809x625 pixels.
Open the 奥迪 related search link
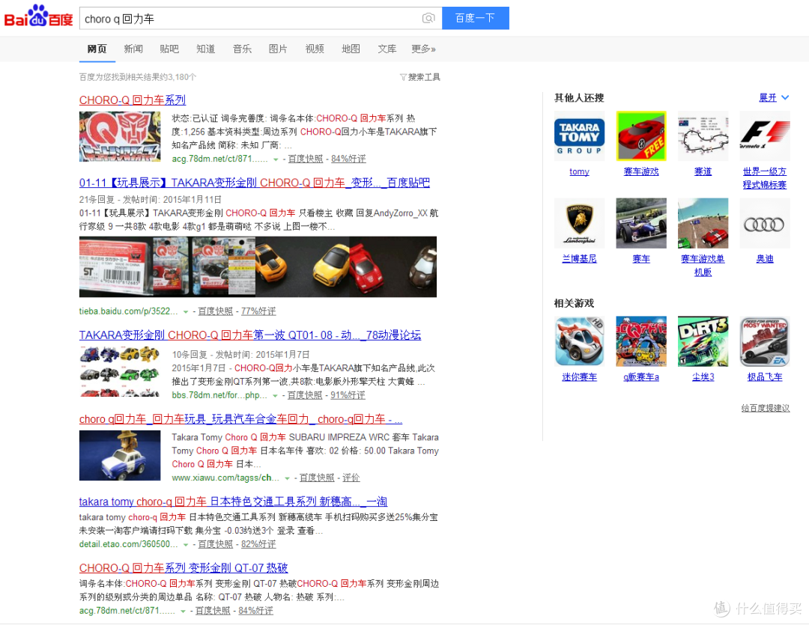click(x=765, y=259)
